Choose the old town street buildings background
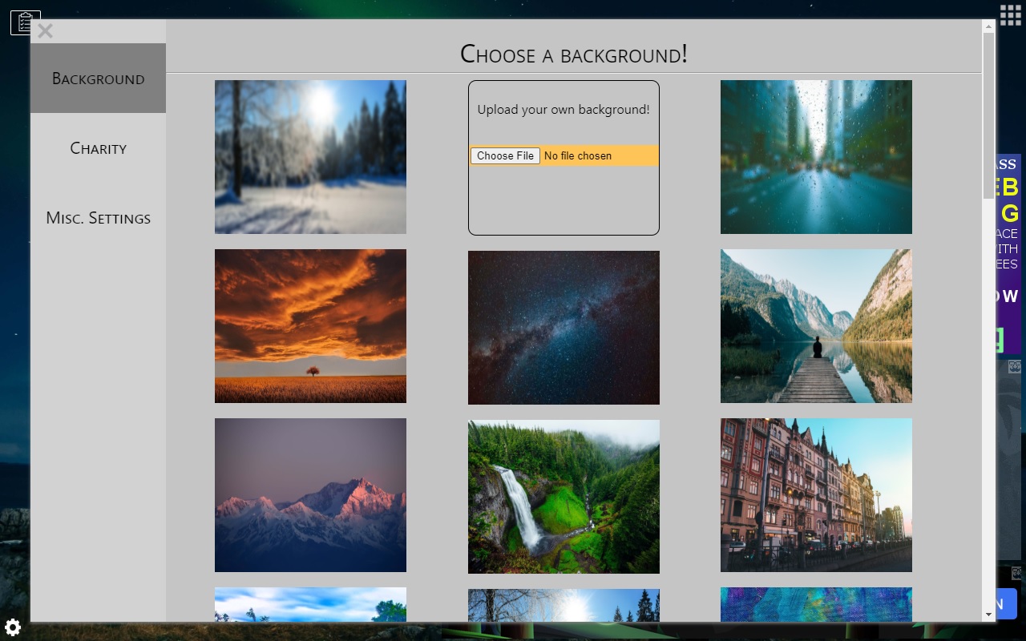 816,495
